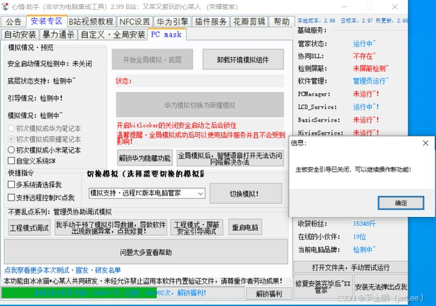
Task: Click the 当前电脑品牌 检测中 value
Action: (x=365, y=250)
